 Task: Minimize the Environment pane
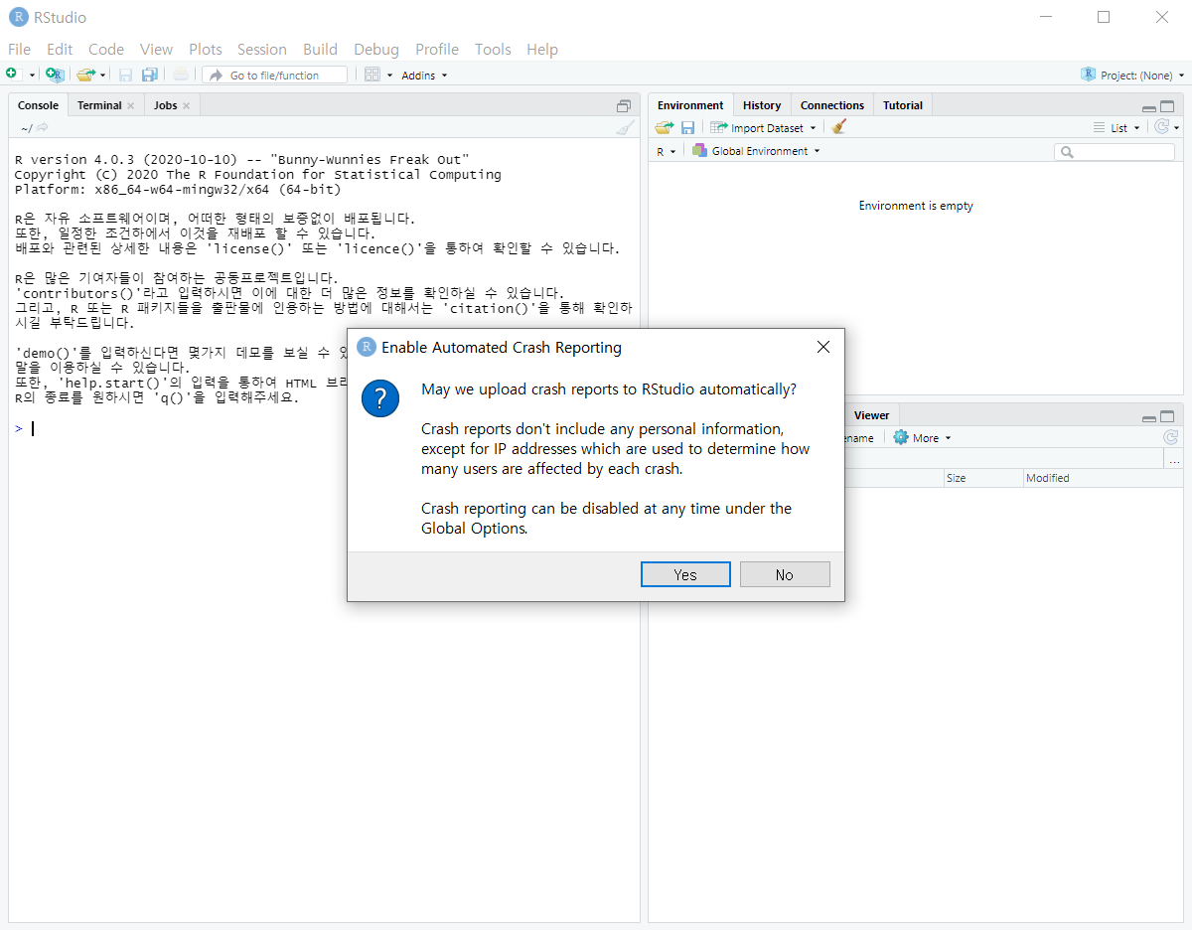point(1149,107)
